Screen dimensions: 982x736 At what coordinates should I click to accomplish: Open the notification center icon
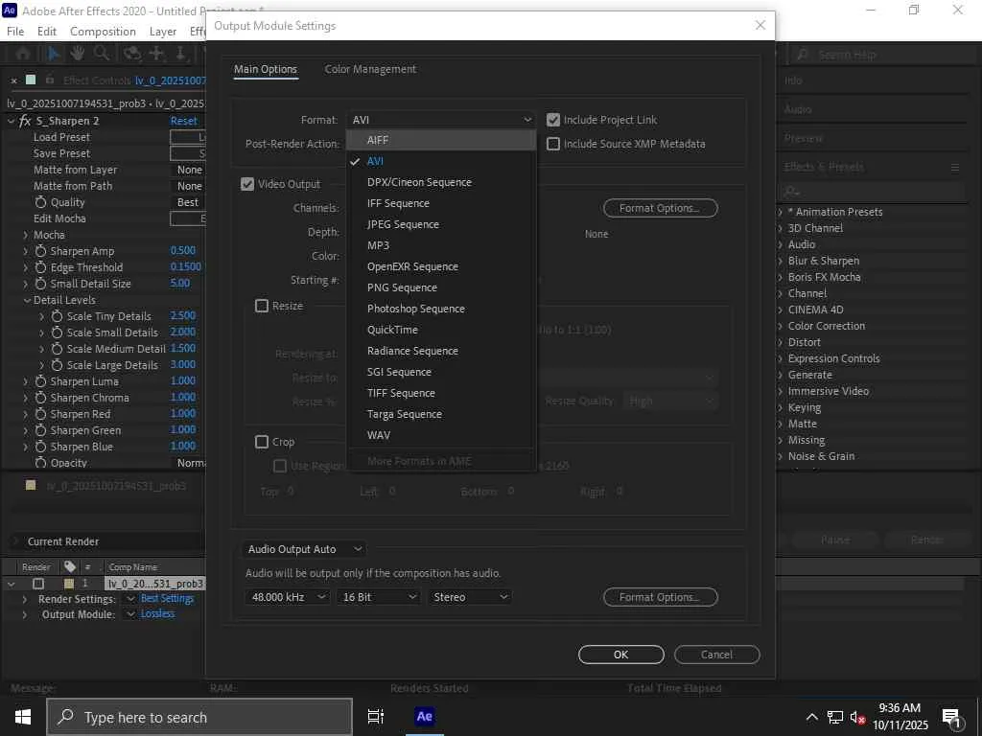click(951, 717)
